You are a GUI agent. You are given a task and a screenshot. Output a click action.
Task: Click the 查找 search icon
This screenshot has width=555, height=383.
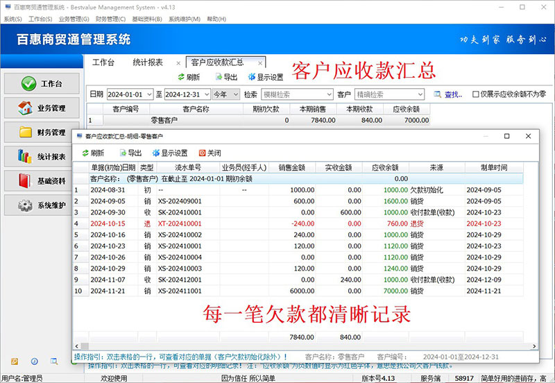pos(438,94)
